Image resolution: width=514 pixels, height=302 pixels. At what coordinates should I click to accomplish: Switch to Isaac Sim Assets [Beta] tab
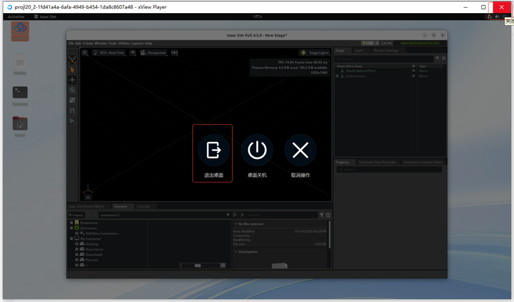86,206
